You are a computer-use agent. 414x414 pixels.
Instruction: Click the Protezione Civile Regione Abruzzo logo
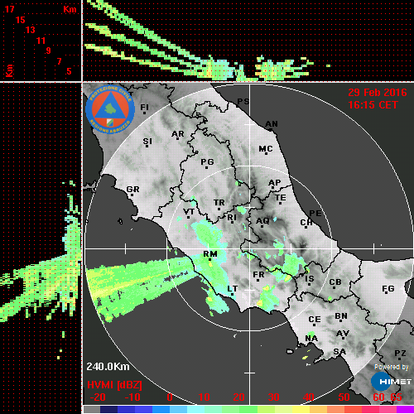110,109
